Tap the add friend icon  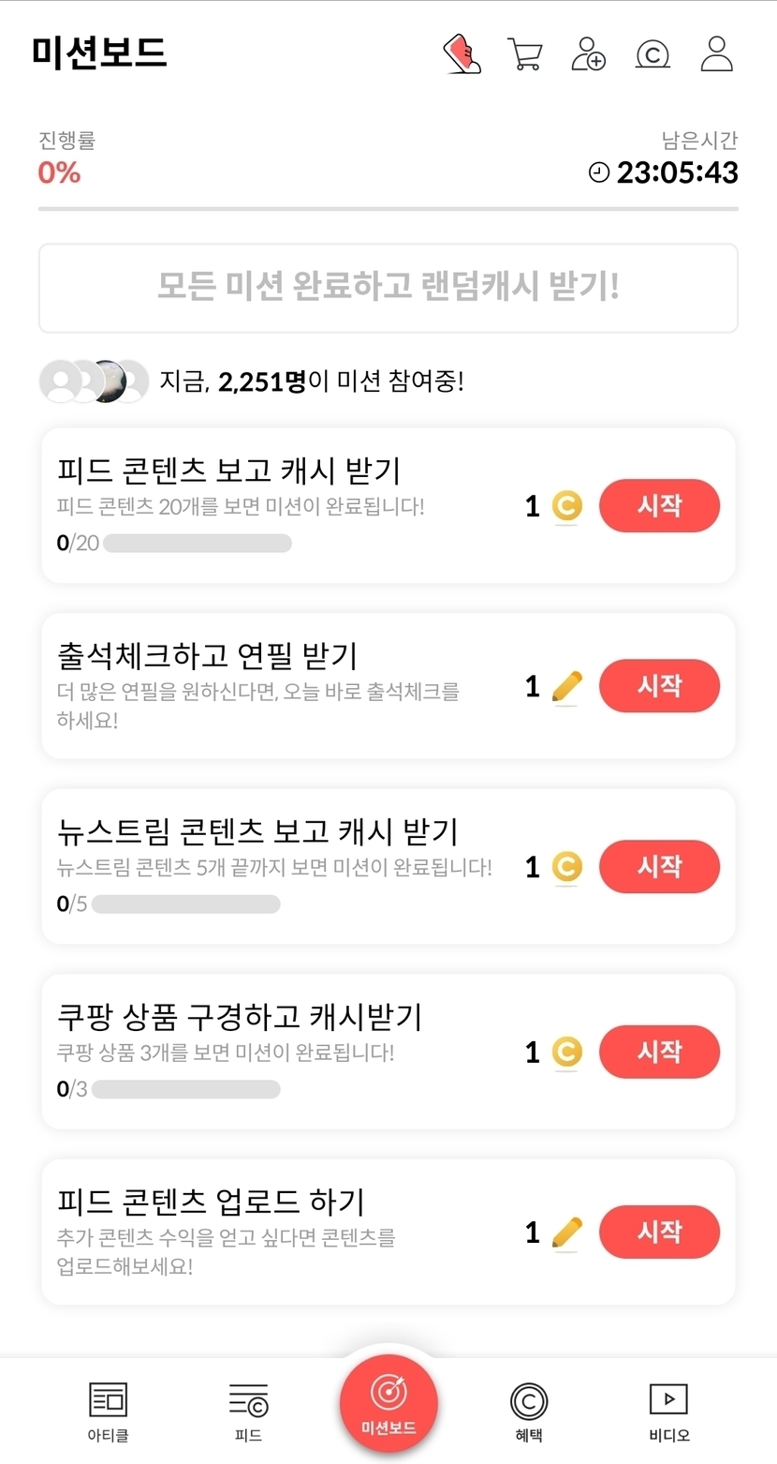click(588, 54)
